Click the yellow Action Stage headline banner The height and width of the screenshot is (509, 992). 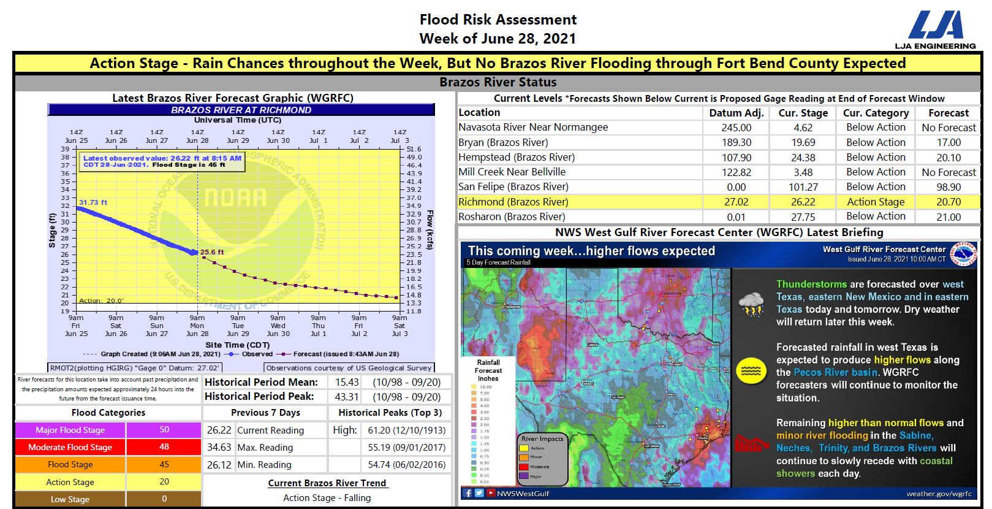tap(498, 63)
